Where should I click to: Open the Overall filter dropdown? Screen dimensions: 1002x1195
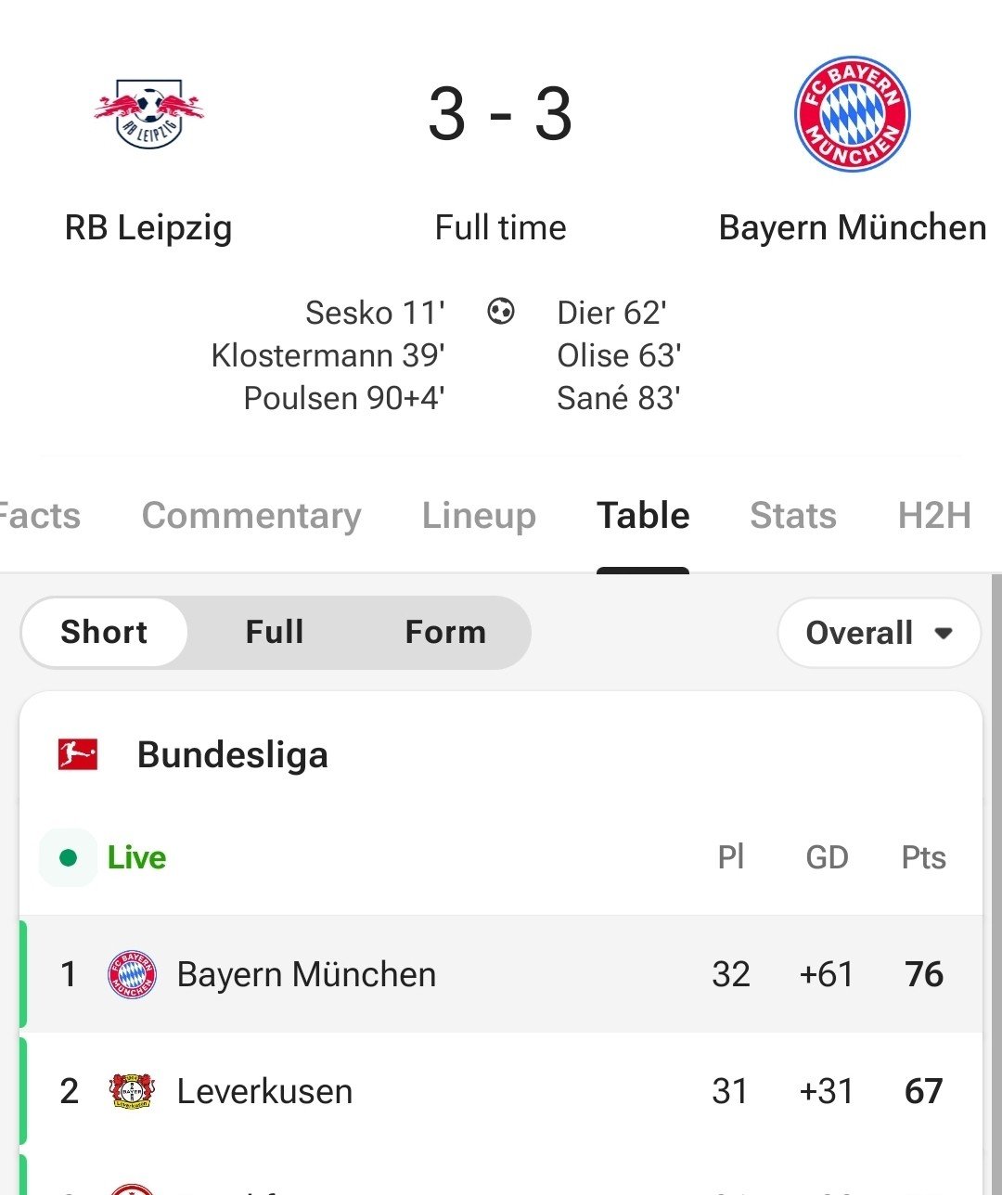coord(878,633)
